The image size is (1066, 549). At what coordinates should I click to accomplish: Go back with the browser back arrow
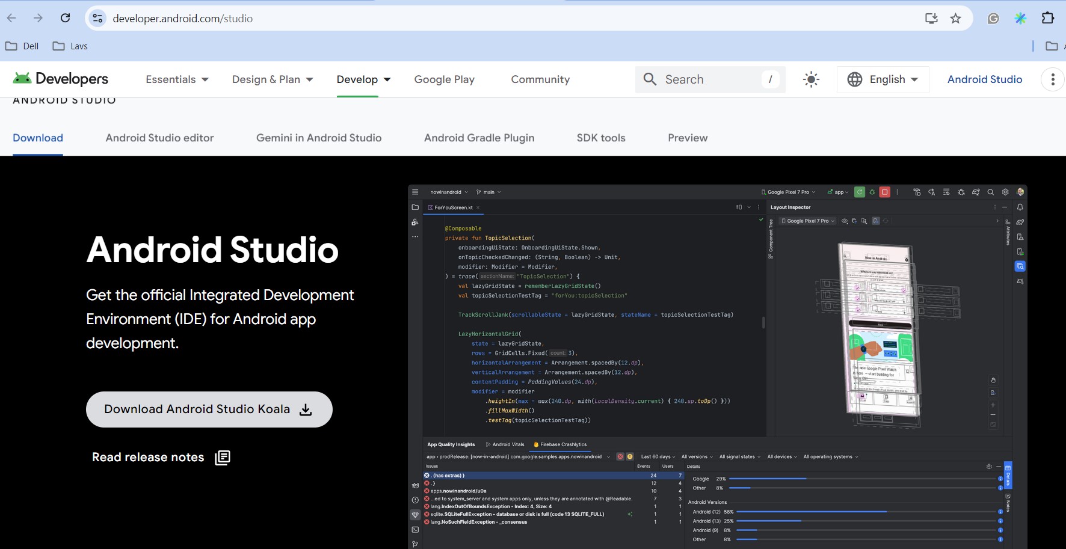11,18
